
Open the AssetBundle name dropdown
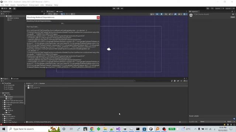pos(213,122)
